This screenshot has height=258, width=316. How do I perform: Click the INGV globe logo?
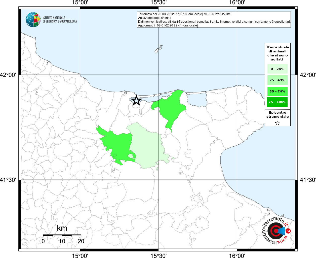33,20
